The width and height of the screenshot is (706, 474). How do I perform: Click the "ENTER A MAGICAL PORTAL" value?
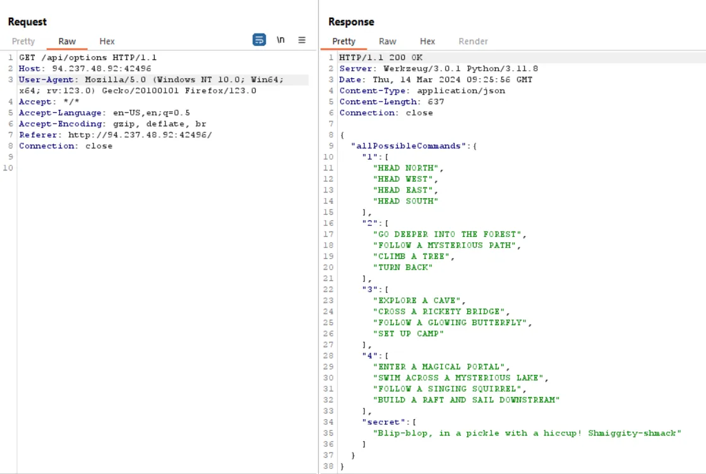pyautogui.click(x=440, y=367)
